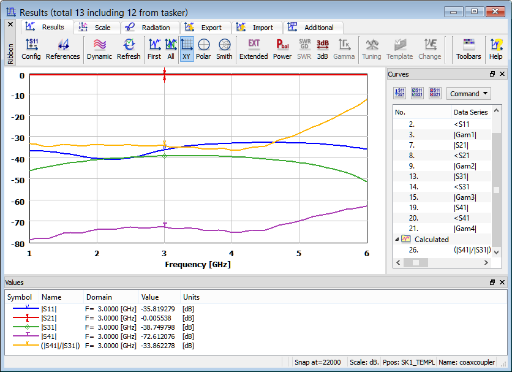Refresh the results plot

tap(129, 49)
